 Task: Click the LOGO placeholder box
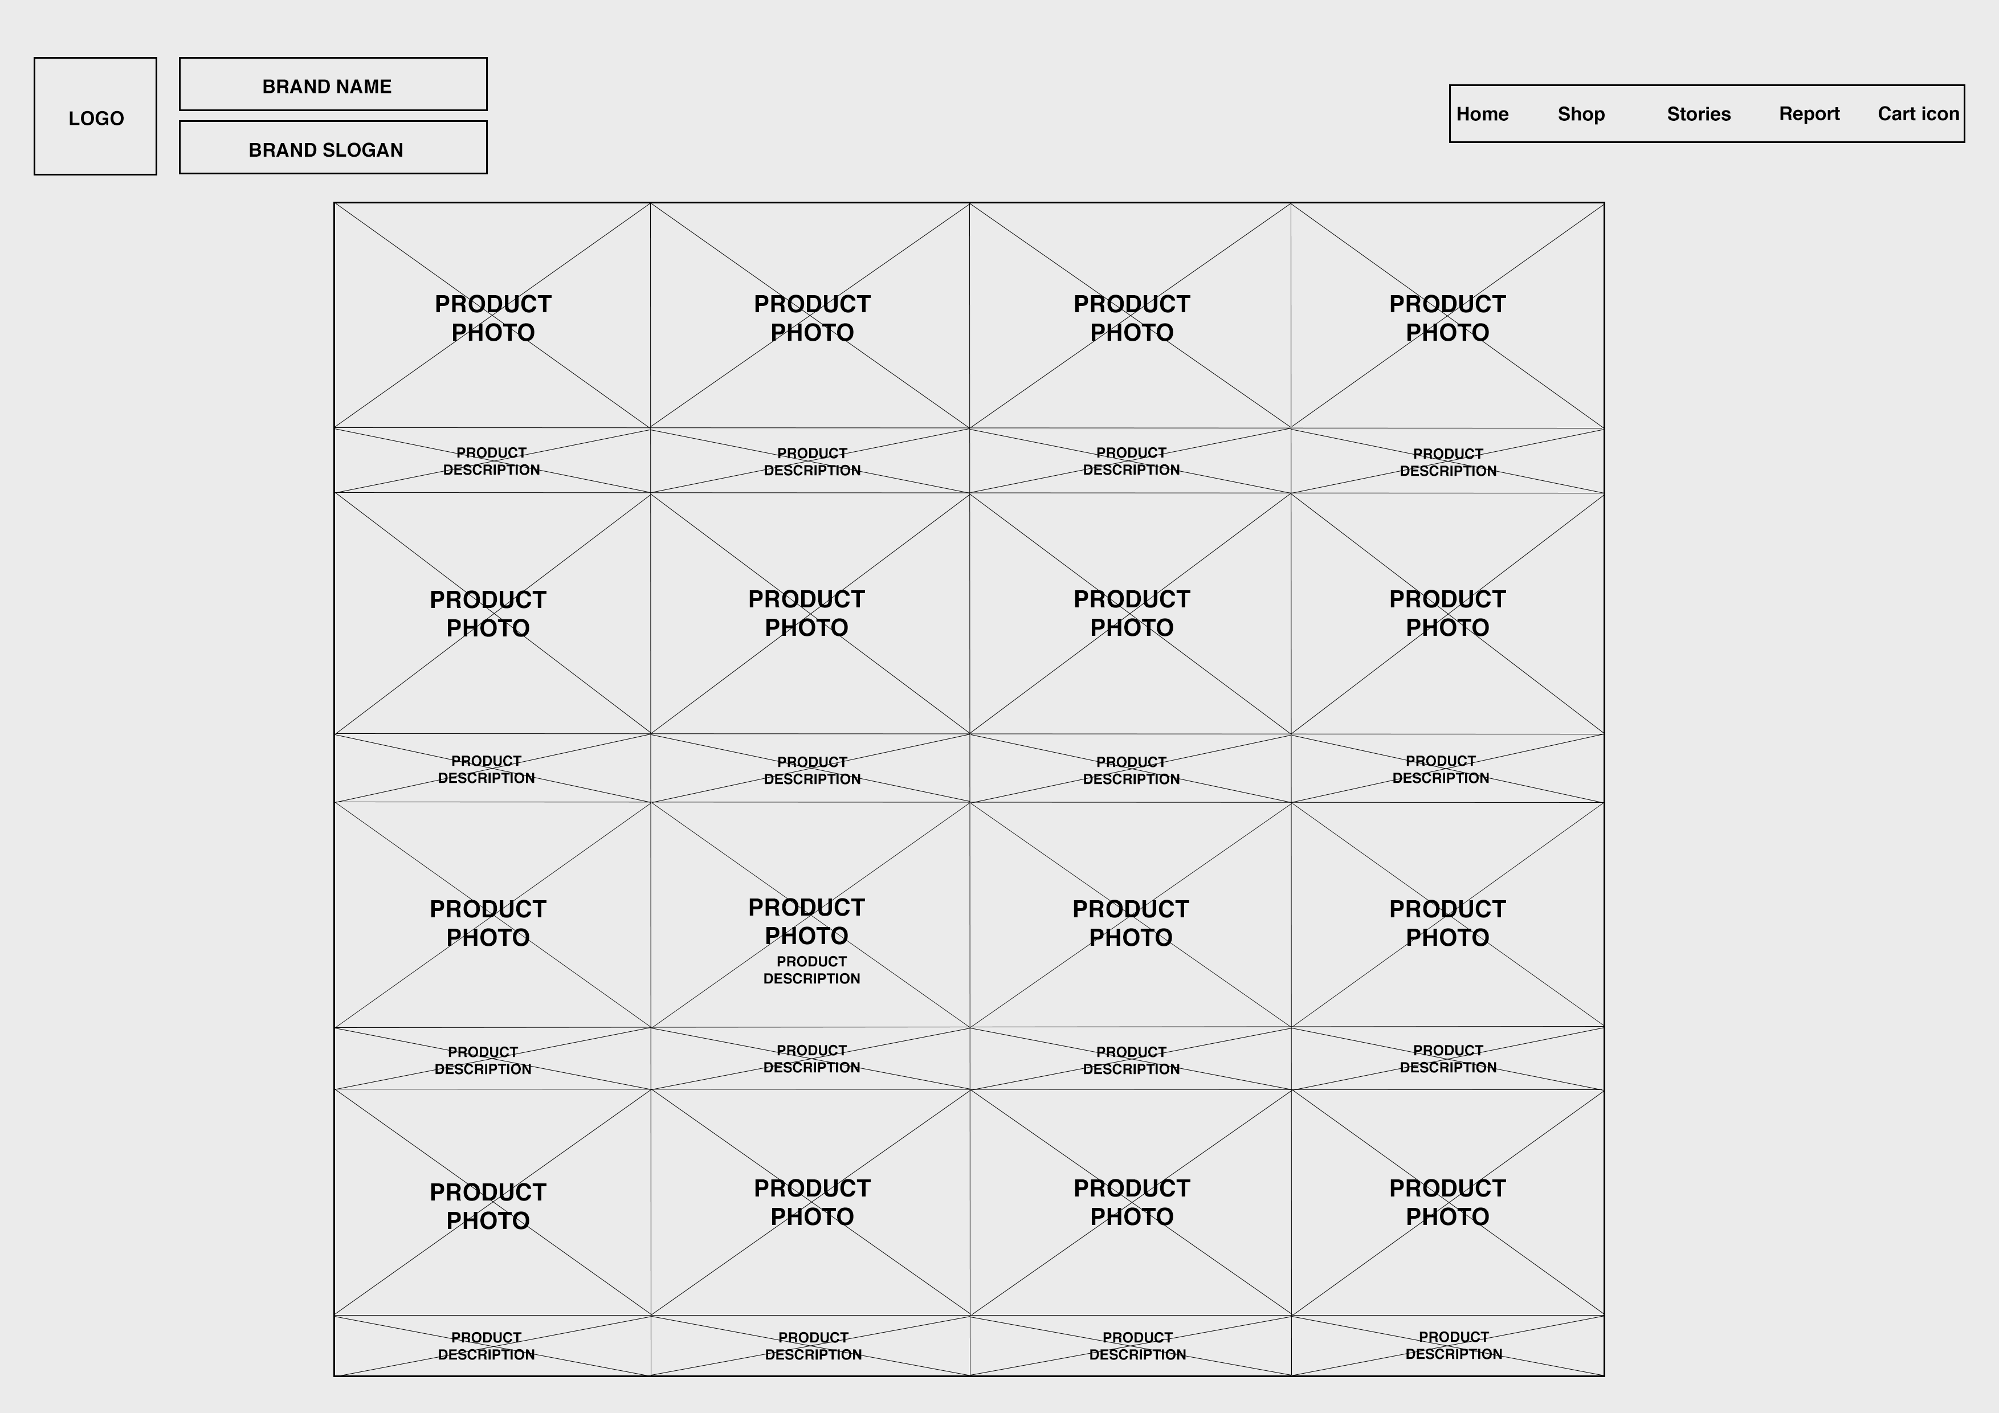click(x=96, y=117)
